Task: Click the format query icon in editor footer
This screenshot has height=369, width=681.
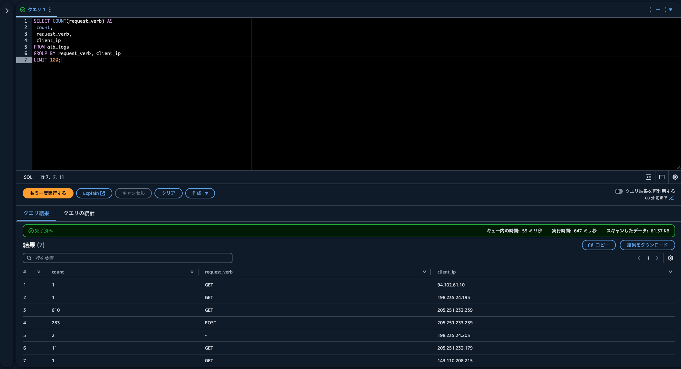Action: click(649, 177)
